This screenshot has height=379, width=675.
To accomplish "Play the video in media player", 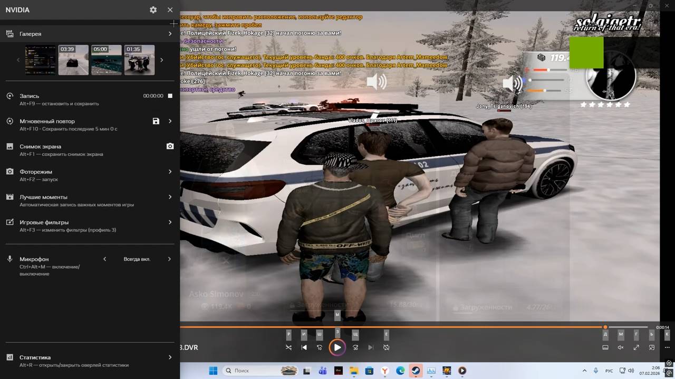I will 337,347.
